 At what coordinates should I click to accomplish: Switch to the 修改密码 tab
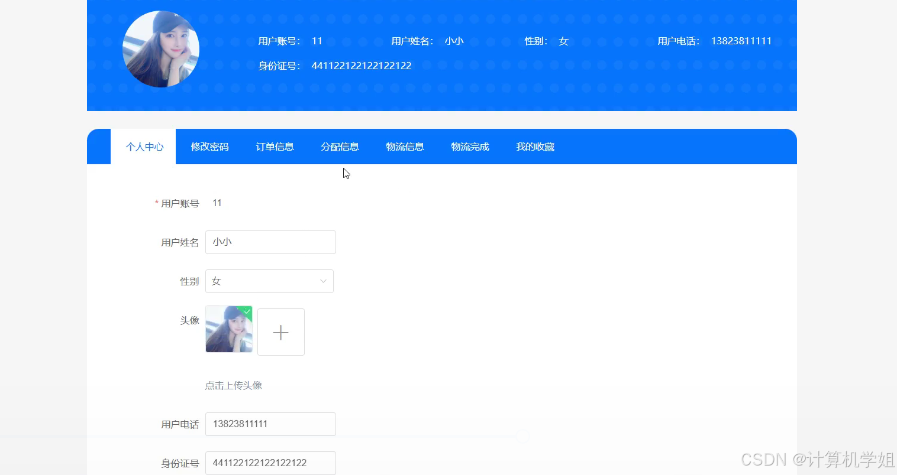tap(209, 147)
